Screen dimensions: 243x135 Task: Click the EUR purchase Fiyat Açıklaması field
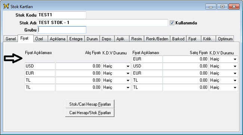click(x=40, y=73)
